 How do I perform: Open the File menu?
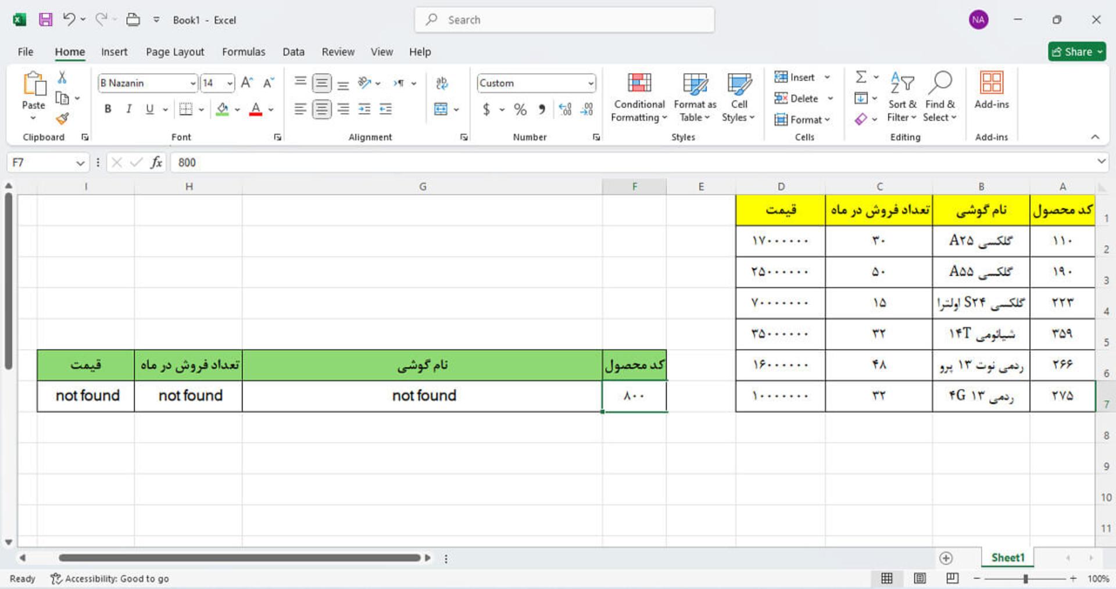click(x=26, y=52)
